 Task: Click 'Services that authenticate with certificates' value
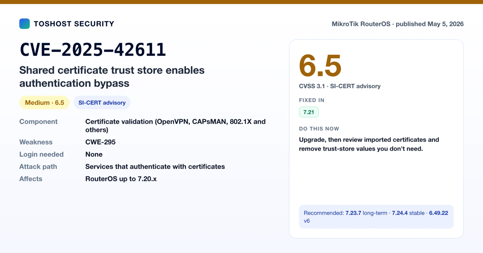pos(155,167)
